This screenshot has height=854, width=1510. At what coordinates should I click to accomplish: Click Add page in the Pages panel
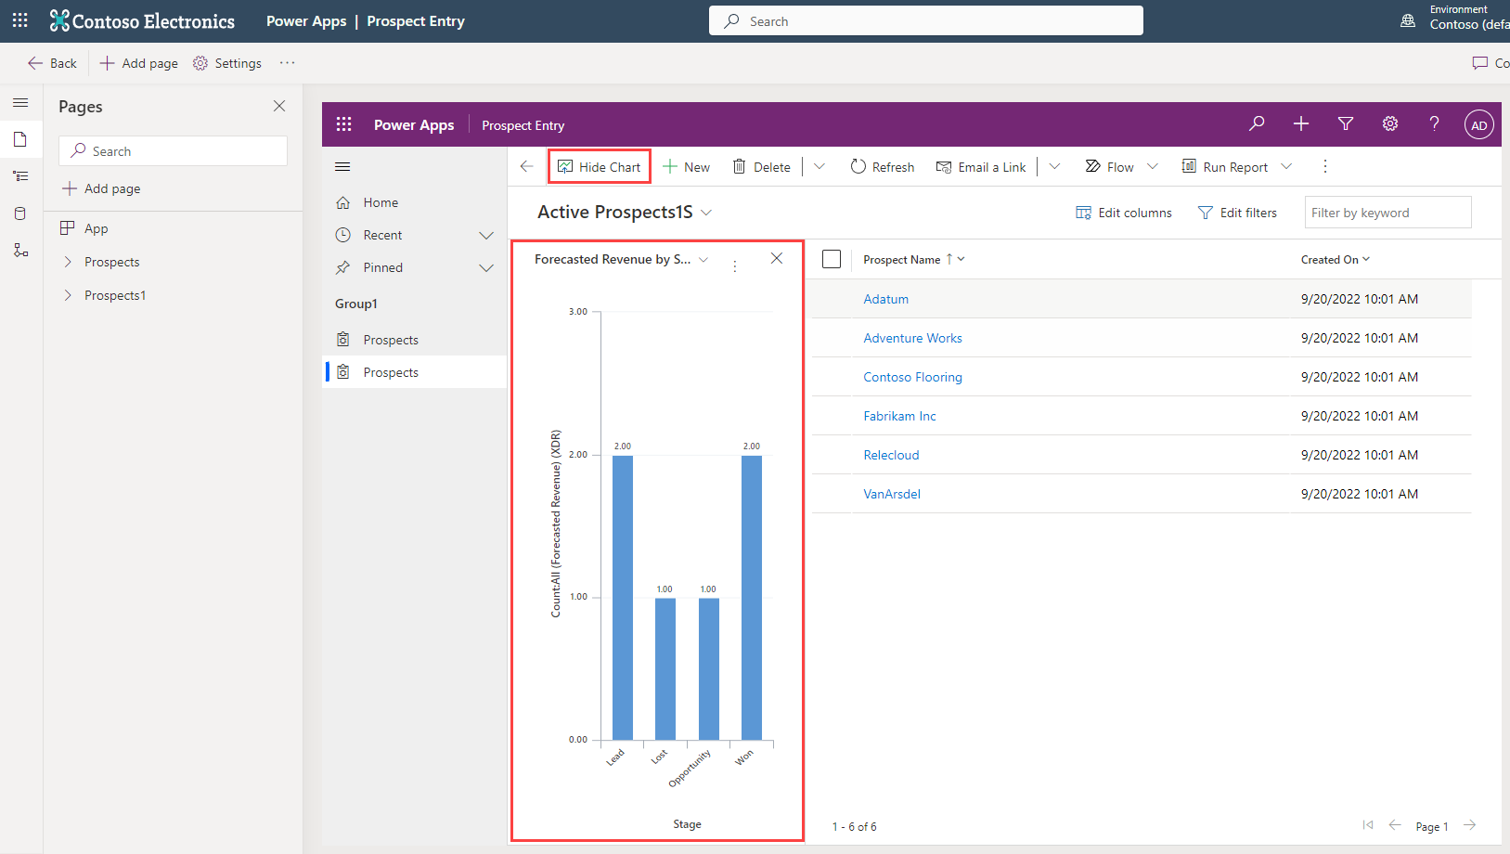(101, 188)
